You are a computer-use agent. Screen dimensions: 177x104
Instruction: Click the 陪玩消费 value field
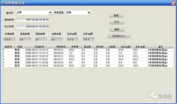coord(41,40)
